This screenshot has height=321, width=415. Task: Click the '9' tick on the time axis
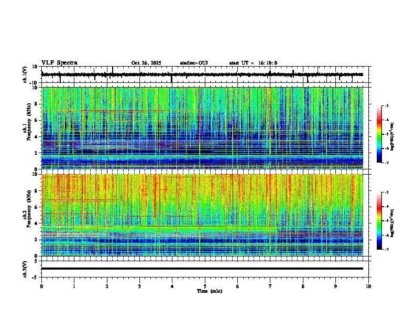coord(335,286)
